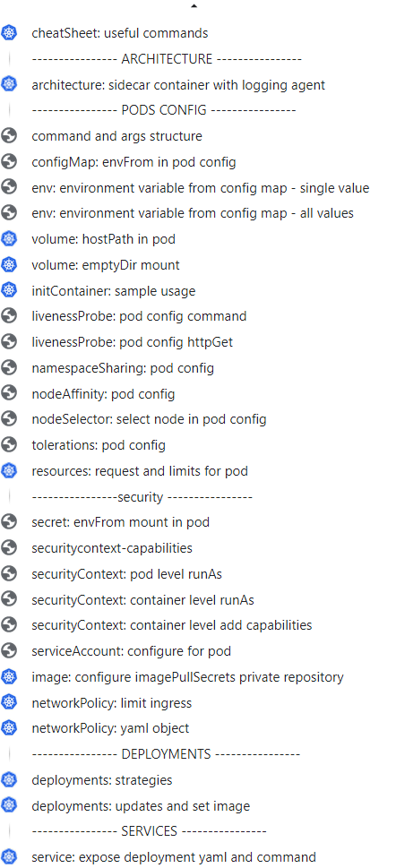
Task: Click the Kubernetes icon beside cheatSheet: useful commands
Action: [x=10, y=33]
